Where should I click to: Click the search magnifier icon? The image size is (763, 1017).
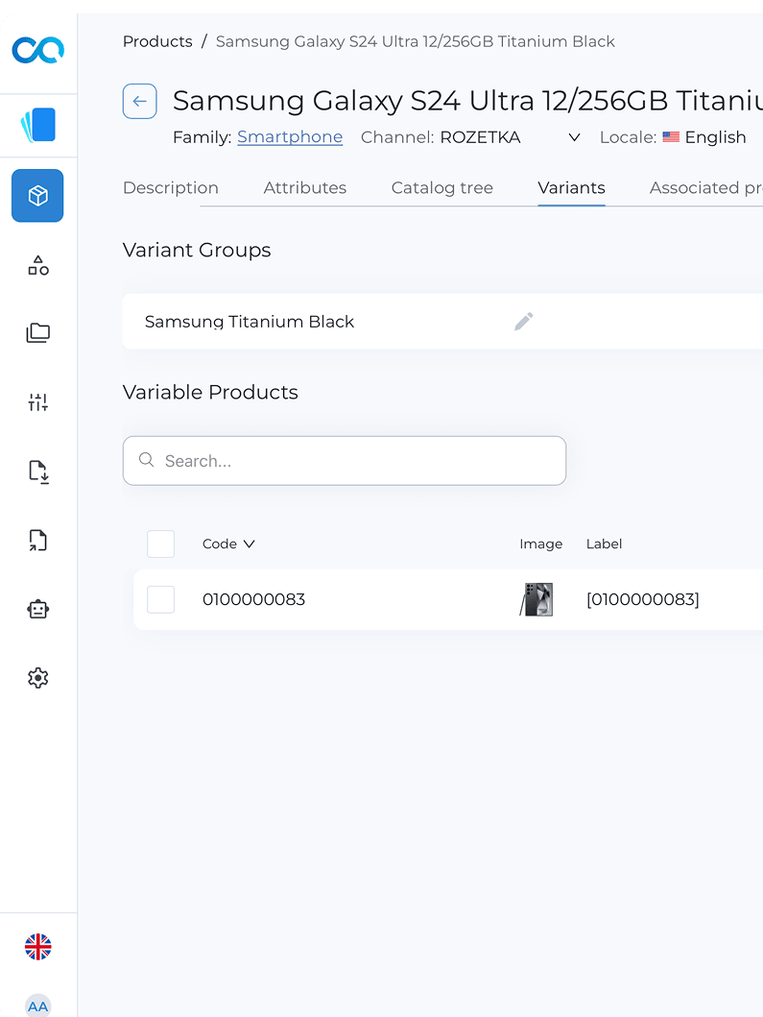(x=147, y=460)
